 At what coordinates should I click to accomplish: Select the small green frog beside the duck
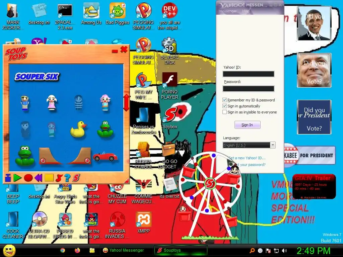(105, 129)
